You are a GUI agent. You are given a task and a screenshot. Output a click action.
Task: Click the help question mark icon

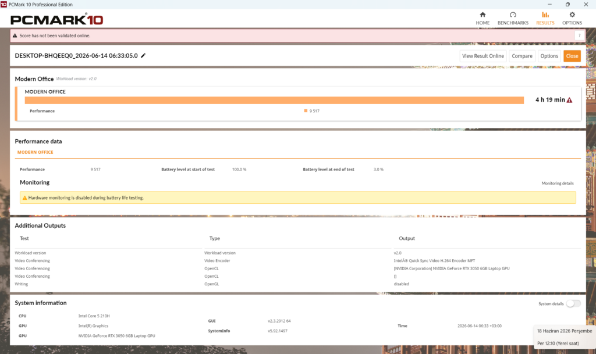click(579, 36)
